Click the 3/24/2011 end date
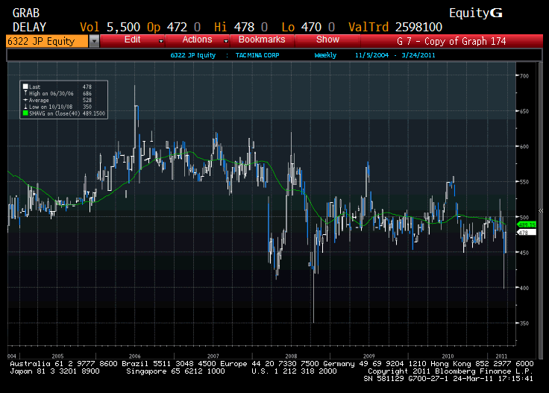This screenshot has width=549, height=393. click(418, 55)
